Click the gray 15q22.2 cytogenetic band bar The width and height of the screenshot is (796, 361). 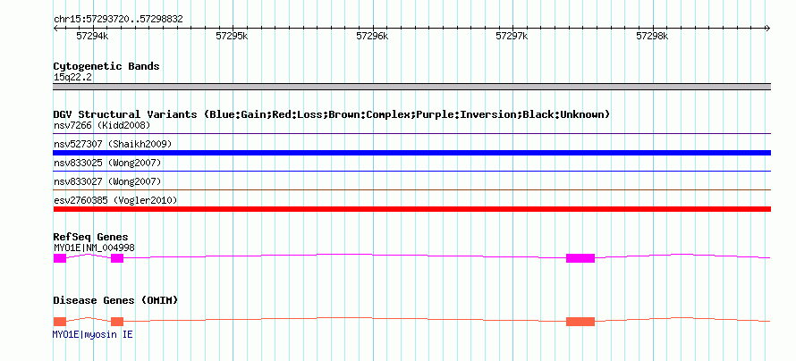(x=411, y=87)
